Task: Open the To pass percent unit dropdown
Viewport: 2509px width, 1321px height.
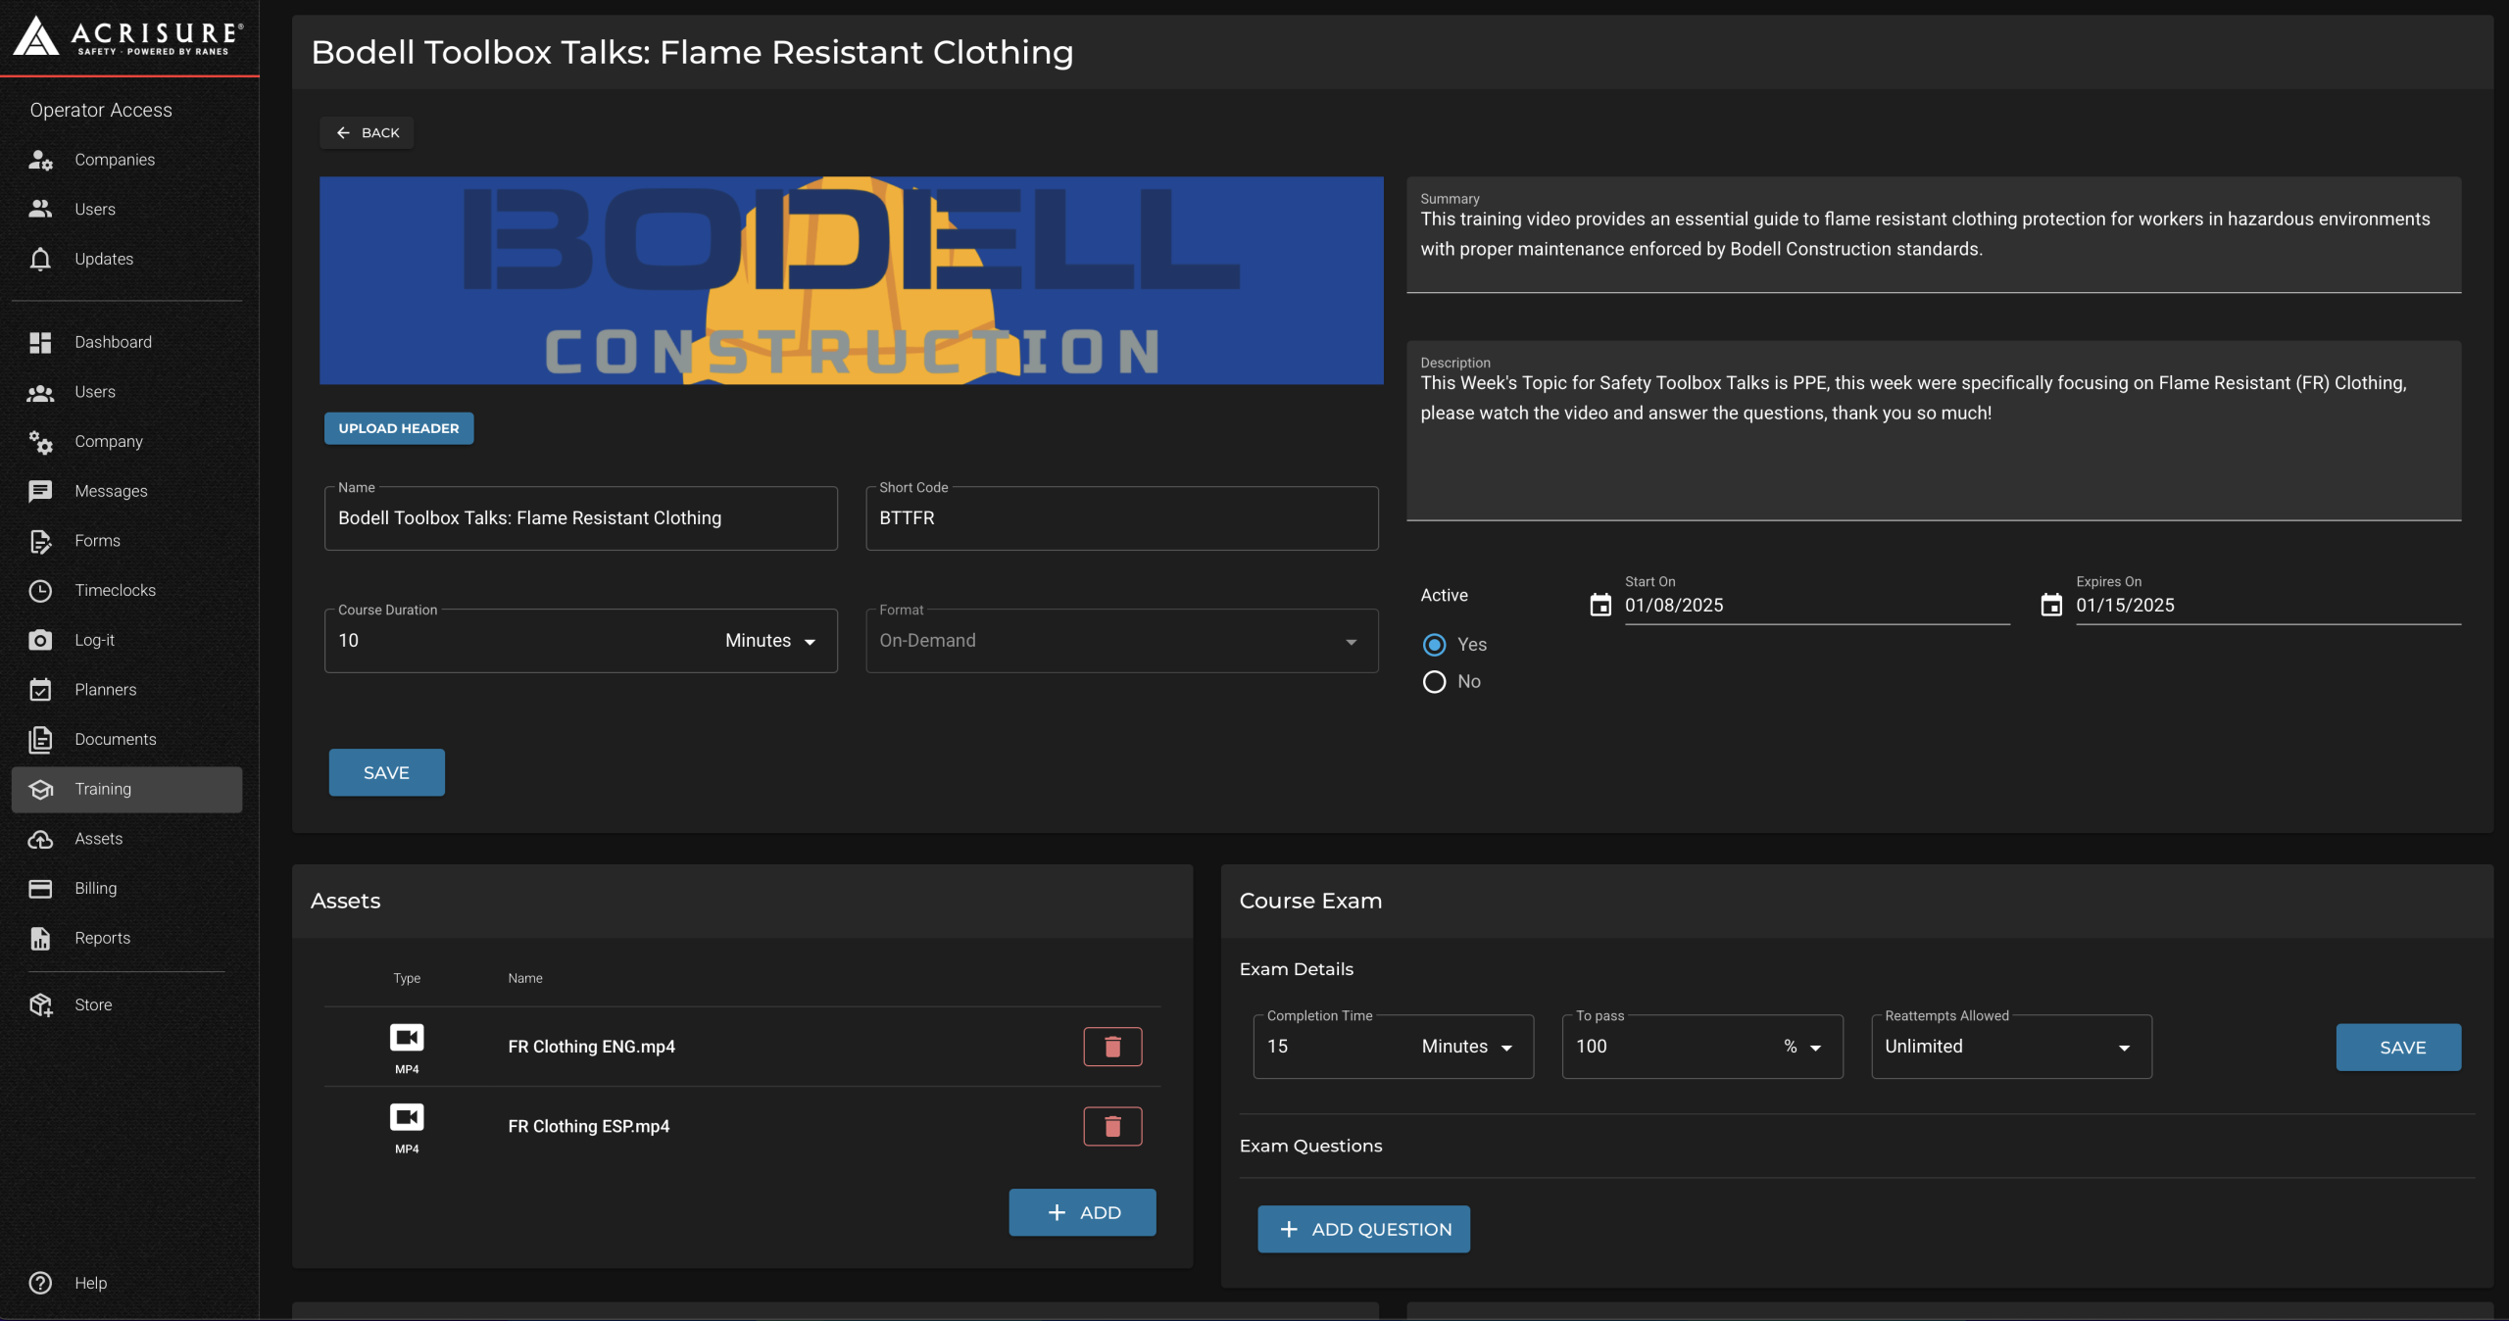Action: 1802,1047
